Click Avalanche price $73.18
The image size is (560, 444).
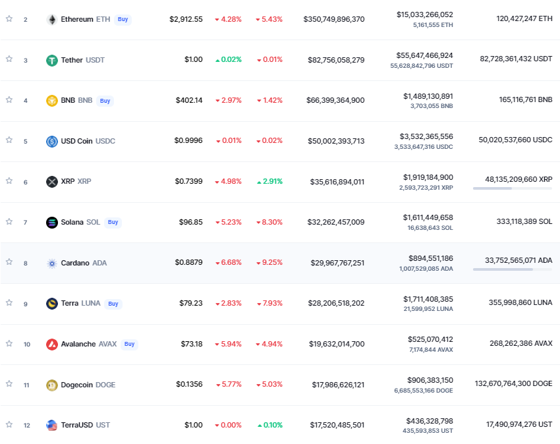click(192, 344)
